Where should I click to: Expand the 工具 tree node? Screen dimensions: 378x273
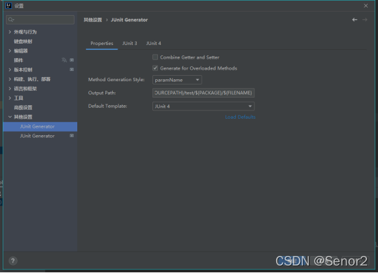pos(10,98)
